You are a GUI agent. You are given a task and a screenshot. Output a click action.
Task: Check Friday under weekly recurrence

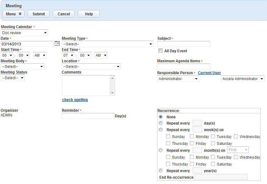point(192,143)
